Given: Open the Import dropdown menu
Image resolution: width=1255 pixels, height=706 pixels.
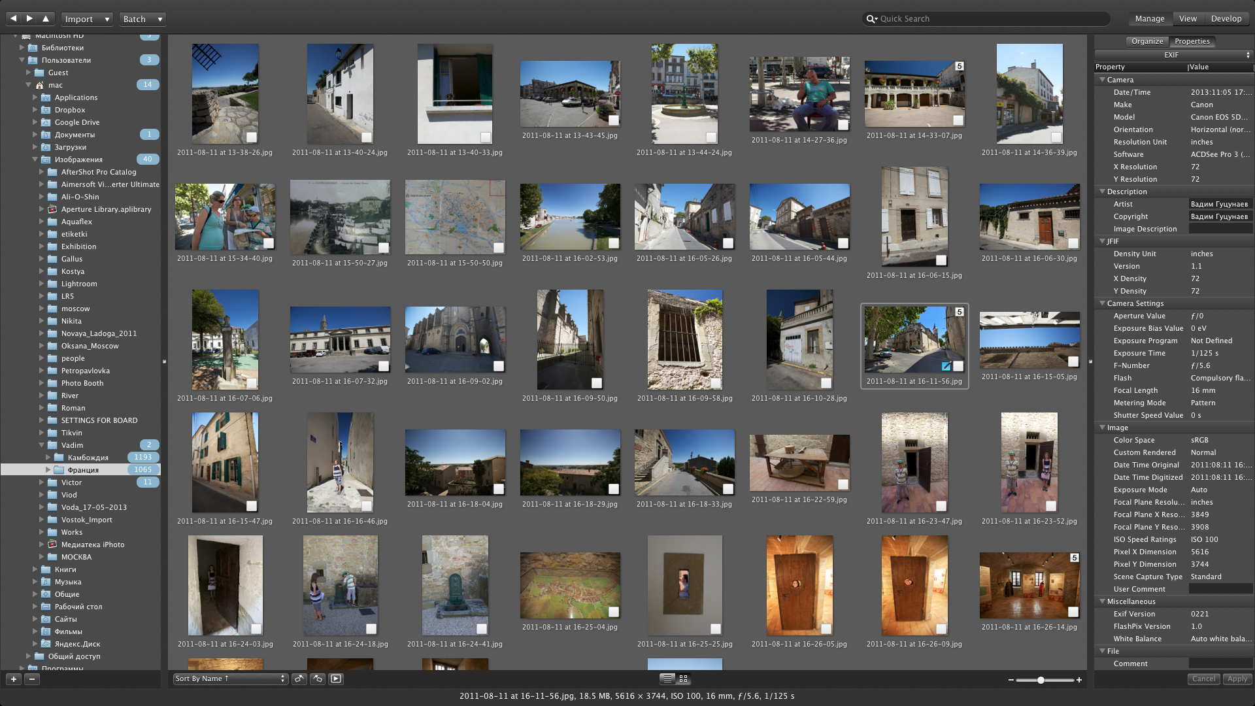Looking at the screenshot, I should 87,19.
